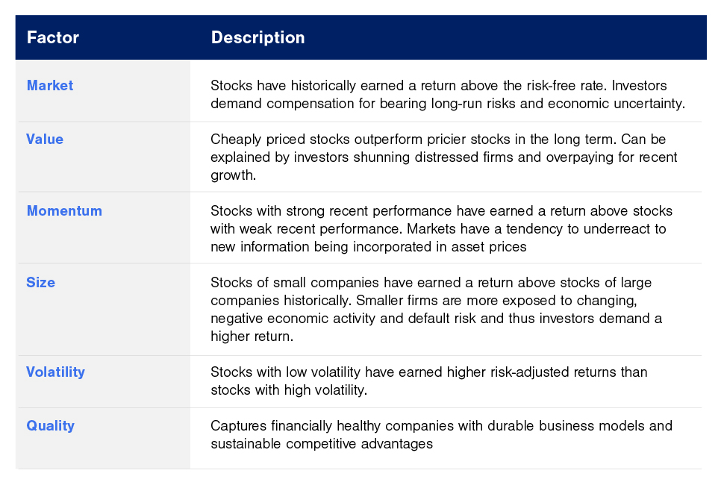
Task: Select the Quality factor link
Action: click(x=50, y=426)
